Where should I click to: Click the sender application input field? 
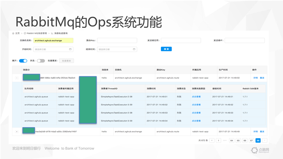181,40
